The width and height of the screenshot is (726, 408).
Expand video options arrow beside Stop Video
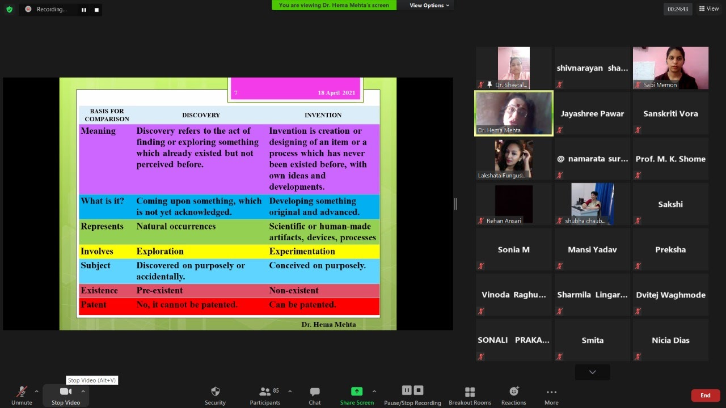[83, 391]
